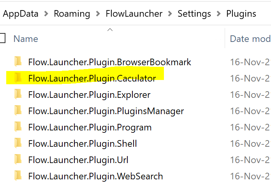Viewport: 271px width, 191px height.
Task: Click the Shell plugin folder icon
Action: 18,143
